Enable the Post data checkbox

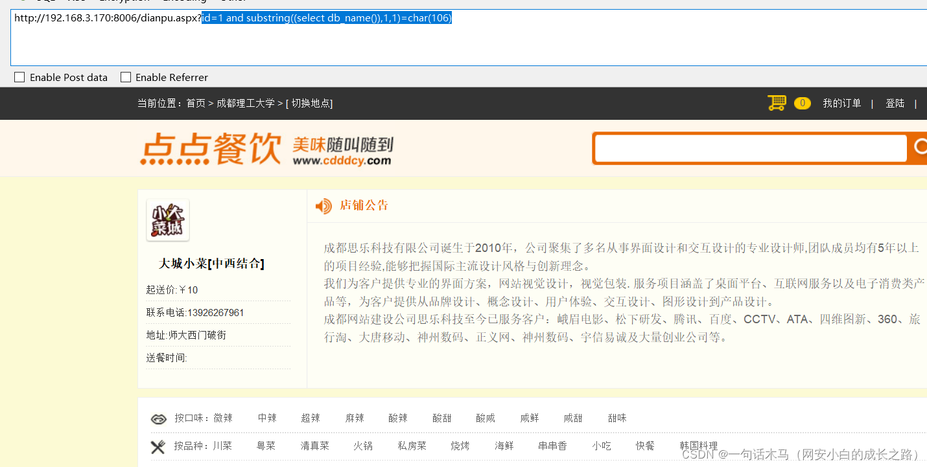19,77
